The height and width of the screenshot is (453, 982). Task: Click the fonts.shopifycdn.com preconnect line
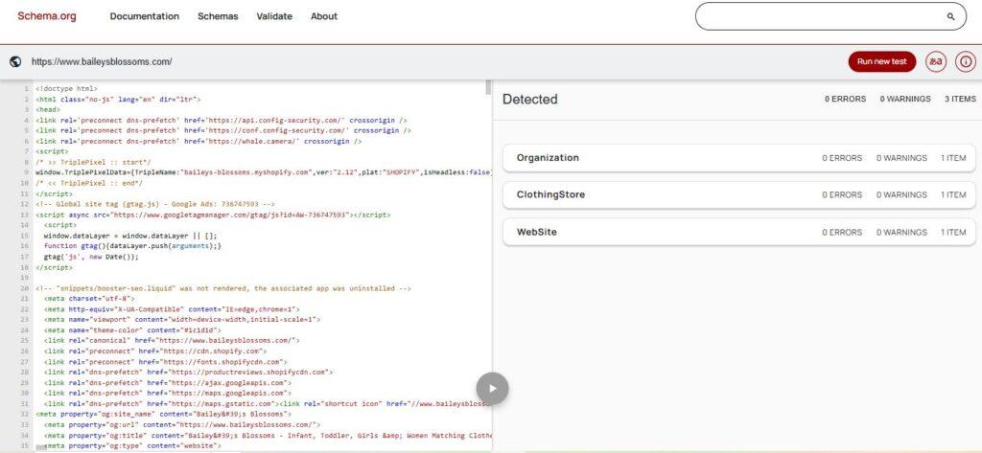[x=165, y=362]
